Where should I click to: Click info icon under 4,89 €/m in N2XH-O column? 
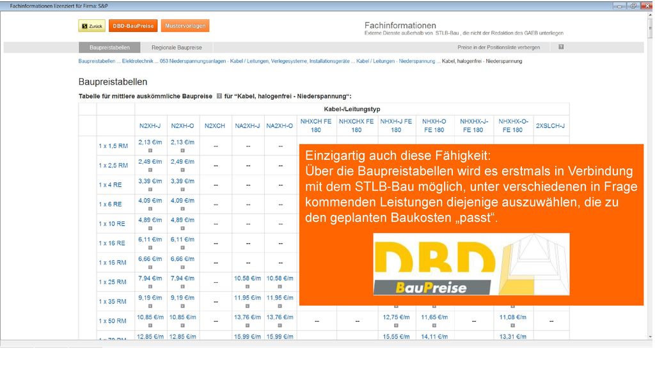182,228
